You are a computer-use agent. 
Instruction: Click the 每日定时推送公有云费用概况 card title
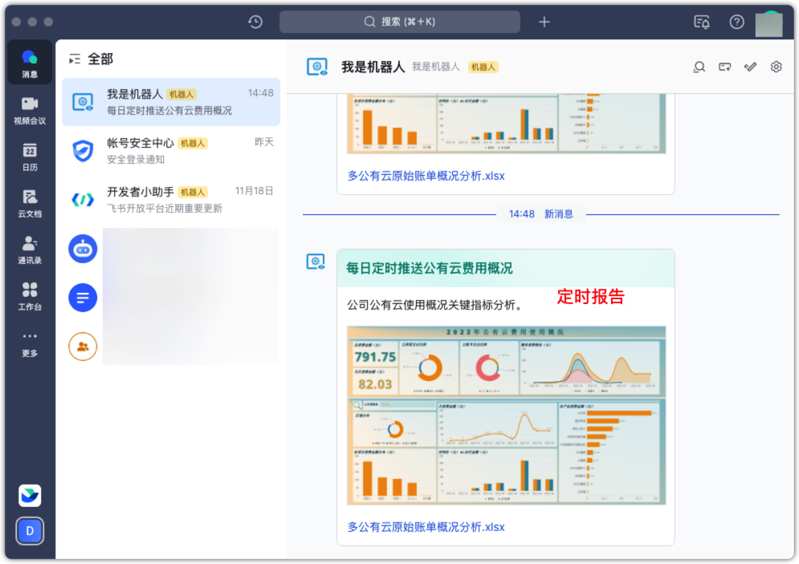[x=430, y=268]
